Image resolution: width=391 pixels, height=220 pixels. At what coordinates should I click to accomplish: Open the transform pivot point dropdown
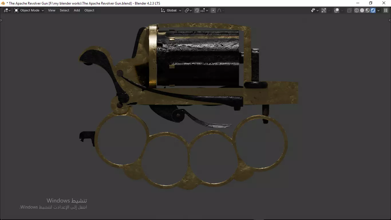[188, 10]
